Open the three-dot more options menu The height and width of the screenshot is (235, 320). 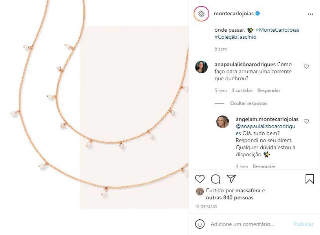click(311, 14)
